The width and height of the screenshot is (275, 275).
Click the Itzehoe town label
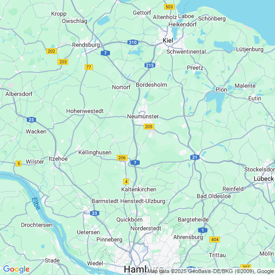58,159
